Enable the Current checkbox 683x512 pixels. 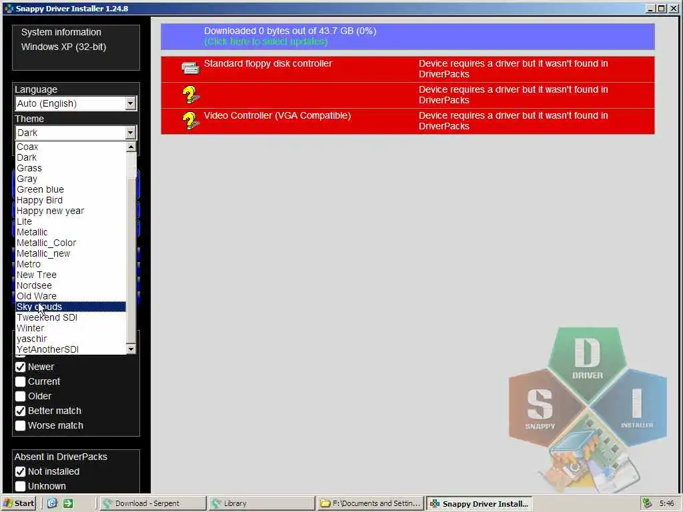20,382
